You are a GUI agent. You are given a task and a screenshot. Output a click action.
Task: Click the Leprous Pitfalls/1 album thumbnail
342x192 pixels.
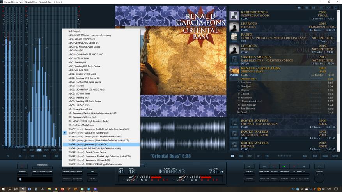pos(234,26)
